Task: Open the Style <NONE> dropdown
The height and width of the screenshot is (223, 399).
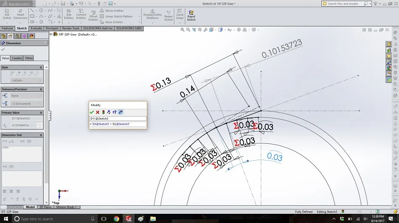Action: (26, 80)
